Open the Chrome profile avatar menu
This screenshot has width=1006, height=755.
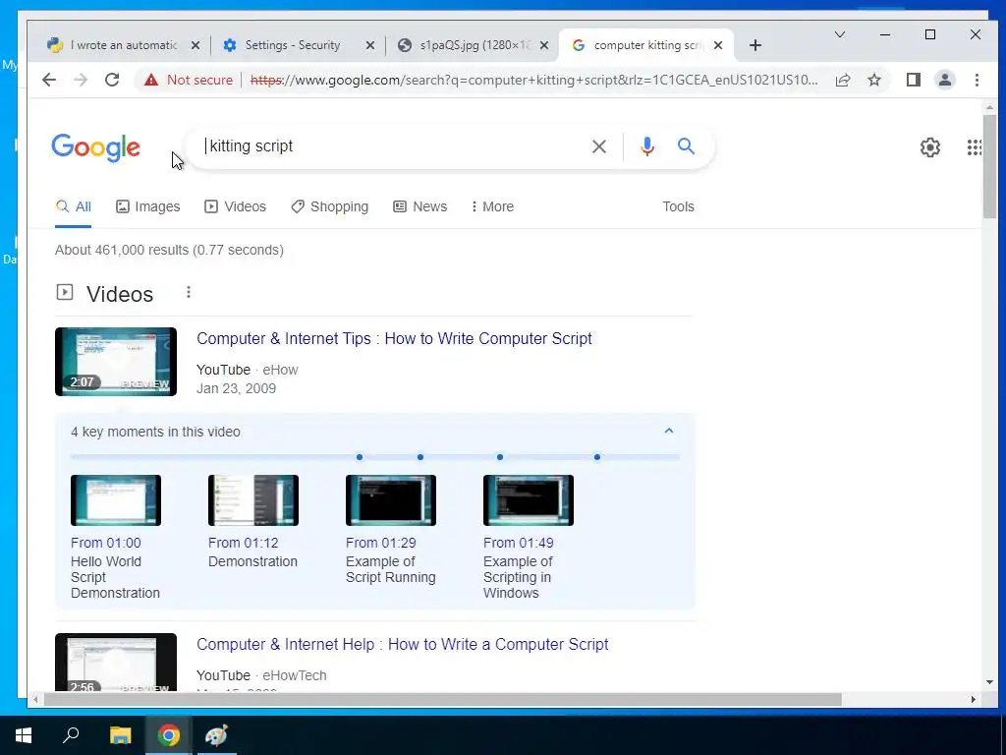(944, 80)
